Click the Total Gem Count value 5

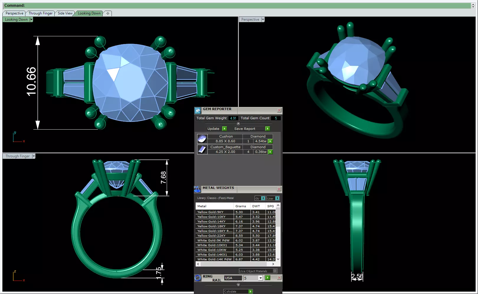tap(276, 118)
